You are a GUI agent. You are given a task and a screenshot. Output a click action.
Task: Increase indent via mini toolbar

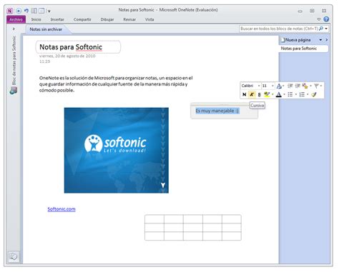click(x=298, y=86)
